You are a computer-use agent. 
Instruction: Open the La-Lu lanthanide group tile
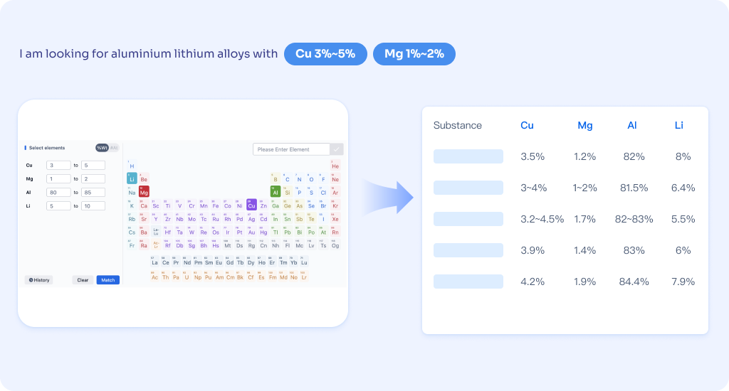tap(156, 232)
